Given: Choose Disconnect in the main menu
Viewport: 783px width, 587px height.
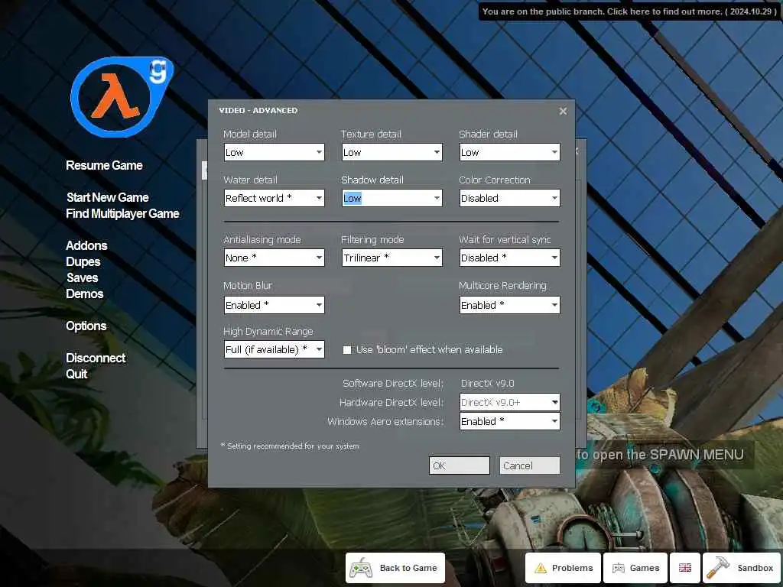Looking at the screenshot, I should point(96,358).
